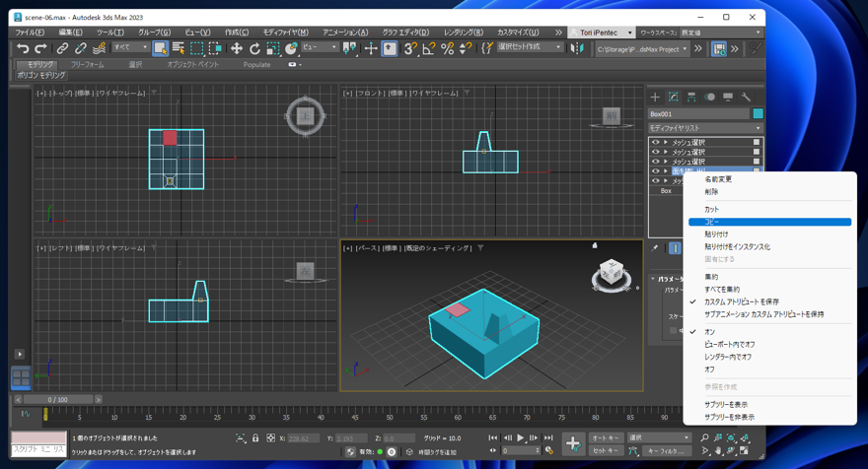Click the Mirror tool icon
Image resolution: width=868 pixels, height=469 pixels.
pos(577,48)
